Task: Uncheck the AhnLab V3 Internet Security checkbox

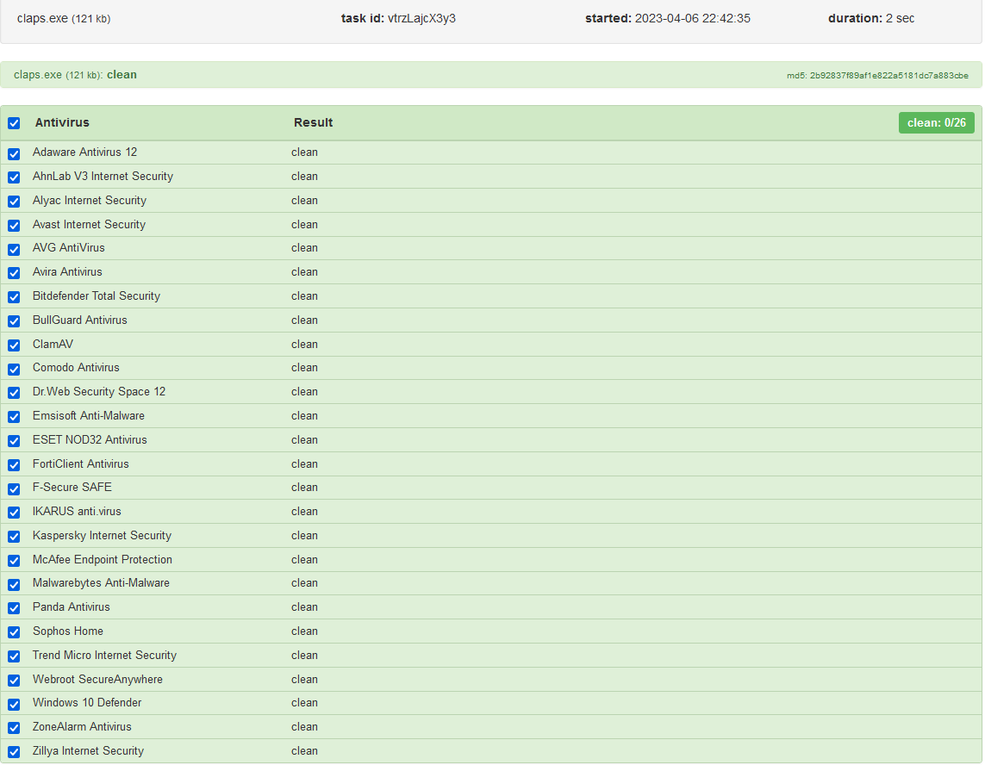Action: point(14,177)
